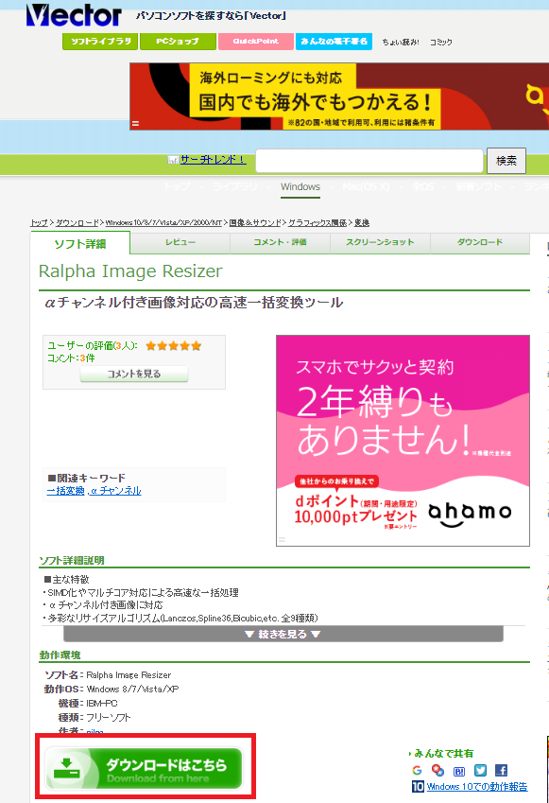
Task: Switch to レビュー tab
Action: [x=180, y=242]
